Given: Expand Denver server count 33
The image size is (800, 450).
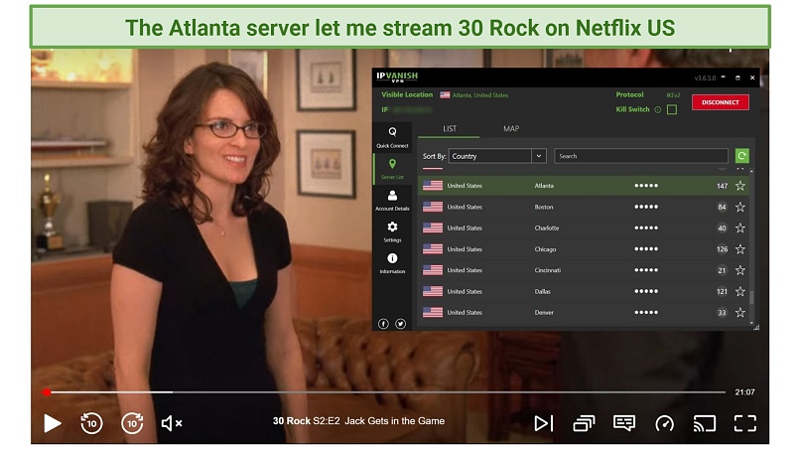Looking at the screenshot, I should tap(722, 312).
